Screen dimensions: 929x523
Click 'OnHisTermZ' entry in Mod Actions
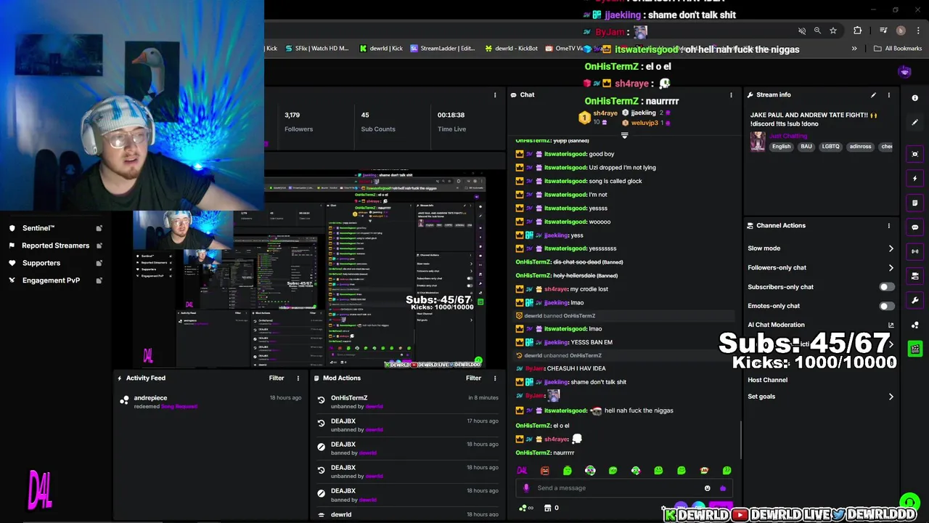pyautogui.click(x=349, y=398)
